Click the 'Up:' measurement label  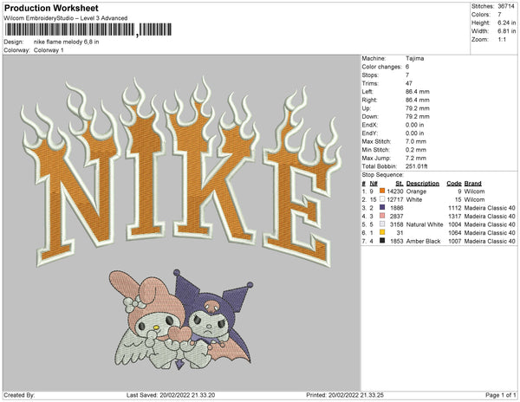point(367,108)
